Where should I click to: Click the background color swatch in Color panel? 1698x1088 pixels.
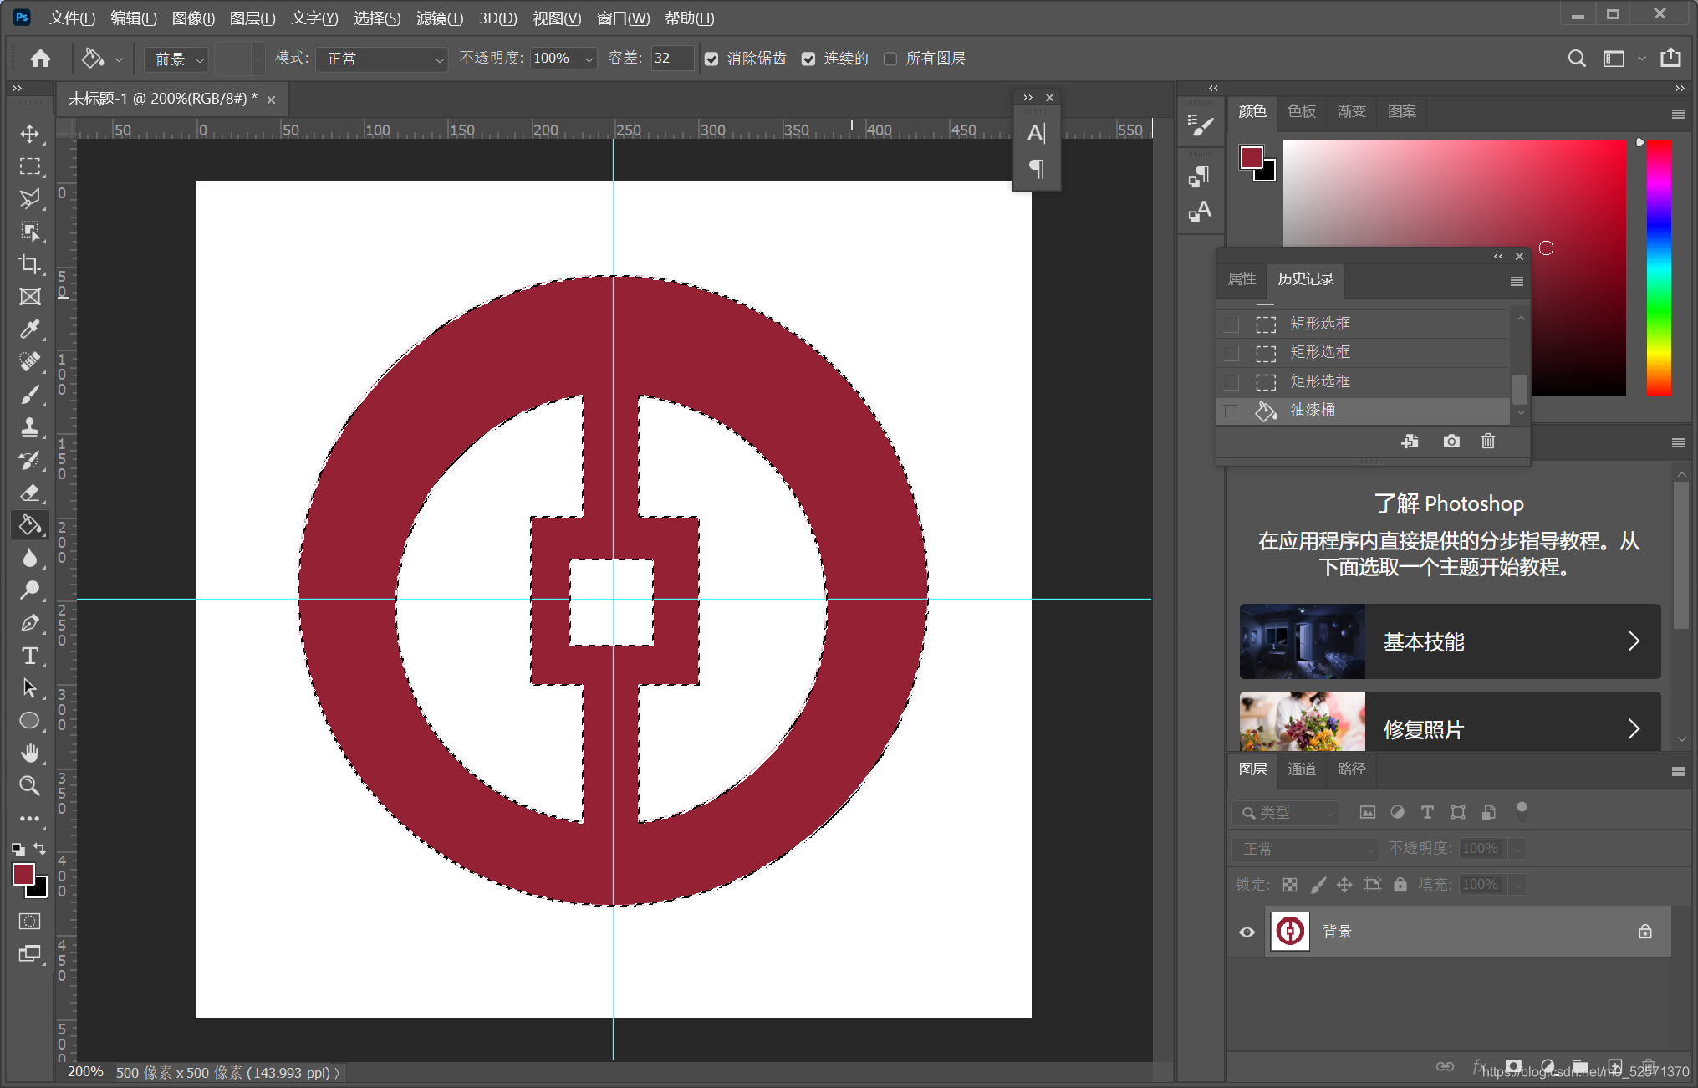[1266, 171]
